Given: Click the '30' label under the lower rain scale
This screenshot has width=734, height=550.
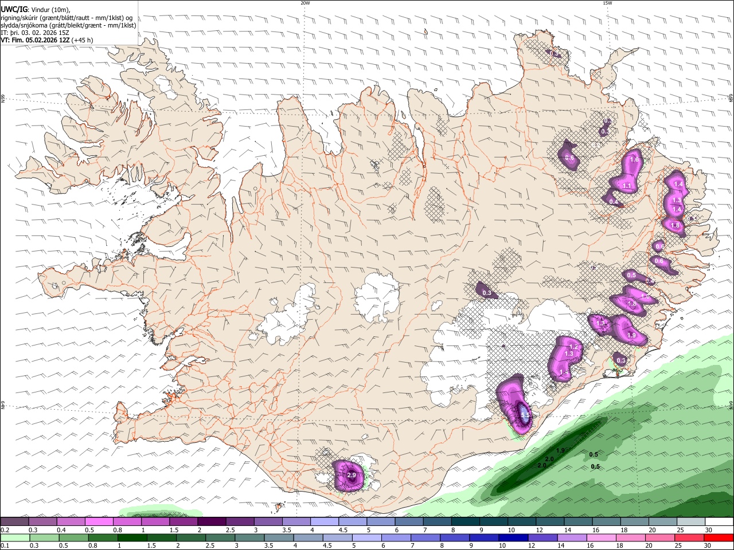Looking at the screenshot, I should click(707, 546).
